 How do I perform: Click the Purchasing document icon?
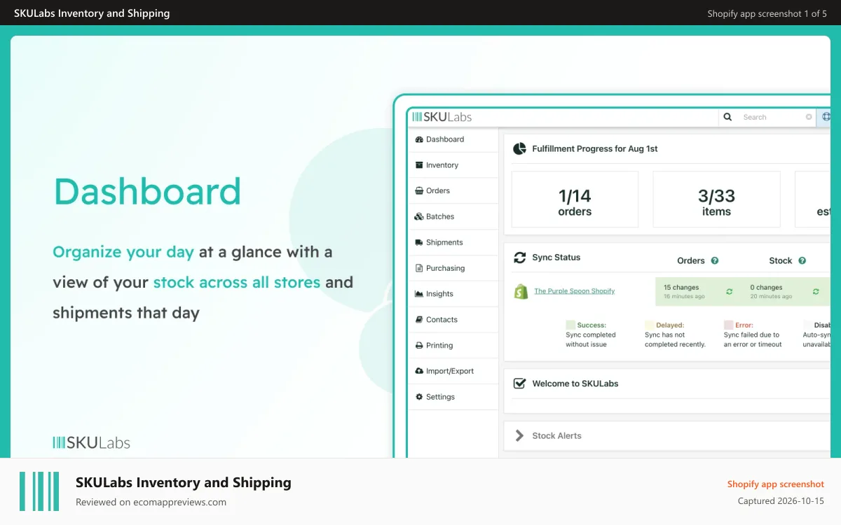click(419, 268)
